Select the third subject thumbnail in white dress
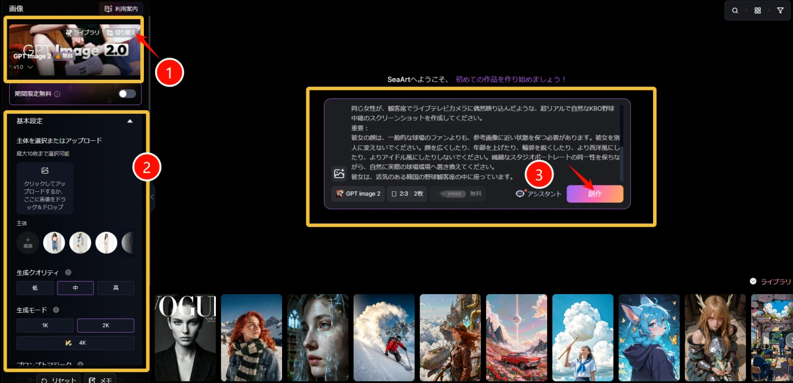This screenshot has height=383, width=793. tap(106, 243)
